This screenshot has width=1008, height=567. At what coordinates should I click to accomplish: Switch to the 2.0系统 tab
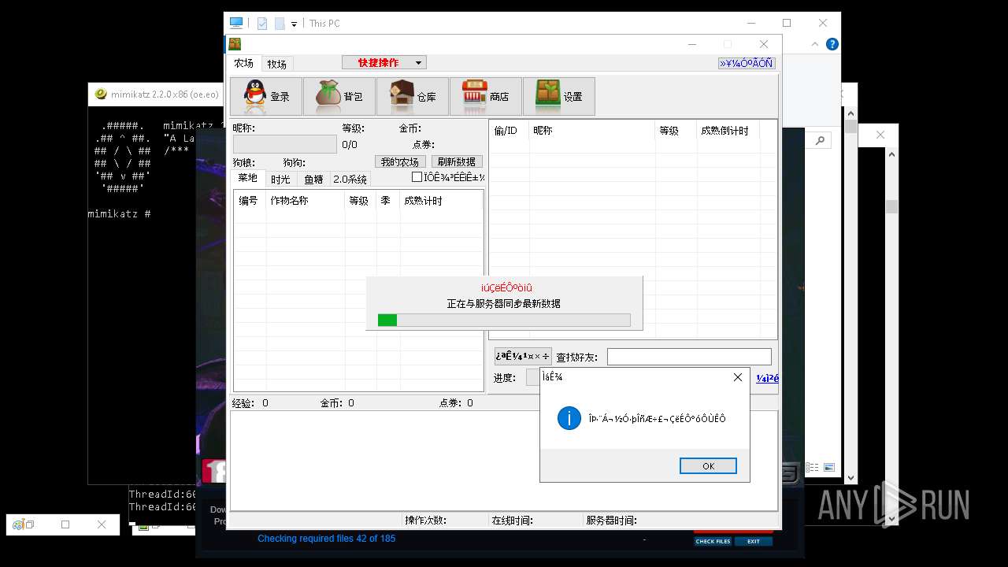tap(350, 179)
